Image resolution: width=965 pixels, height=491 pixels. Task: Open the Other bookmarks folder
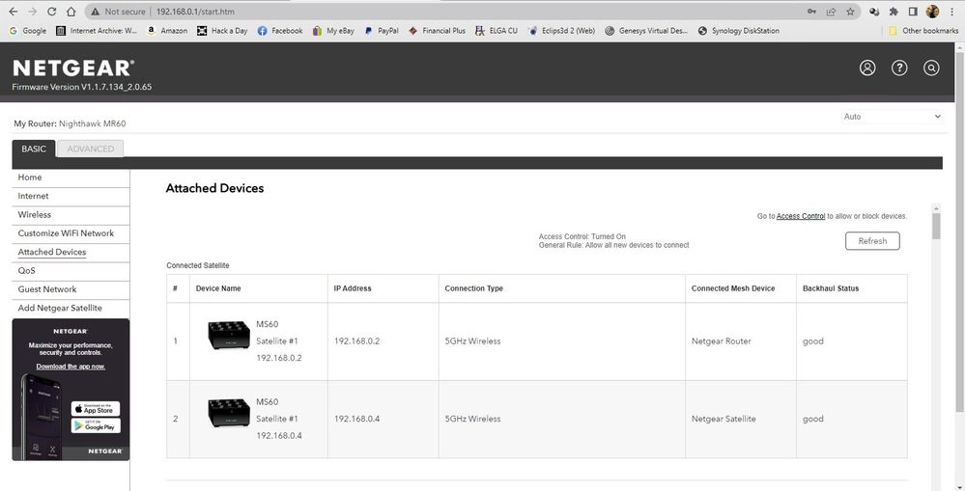[x=923, y=31]
